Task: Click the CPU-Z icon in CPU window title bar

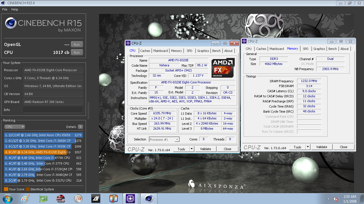Action: (x=128, y=43)
